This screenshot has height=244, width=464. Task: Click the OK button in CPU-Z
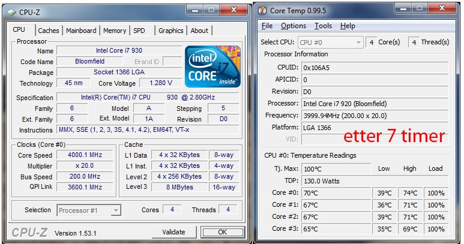point(223,232)
